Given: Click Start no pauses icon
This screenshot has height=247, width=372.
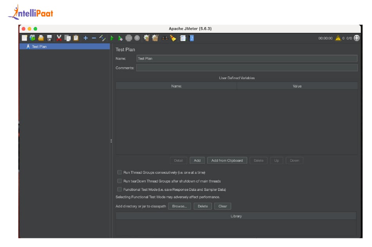Looking at the screenshot, I should coord(120,38).
